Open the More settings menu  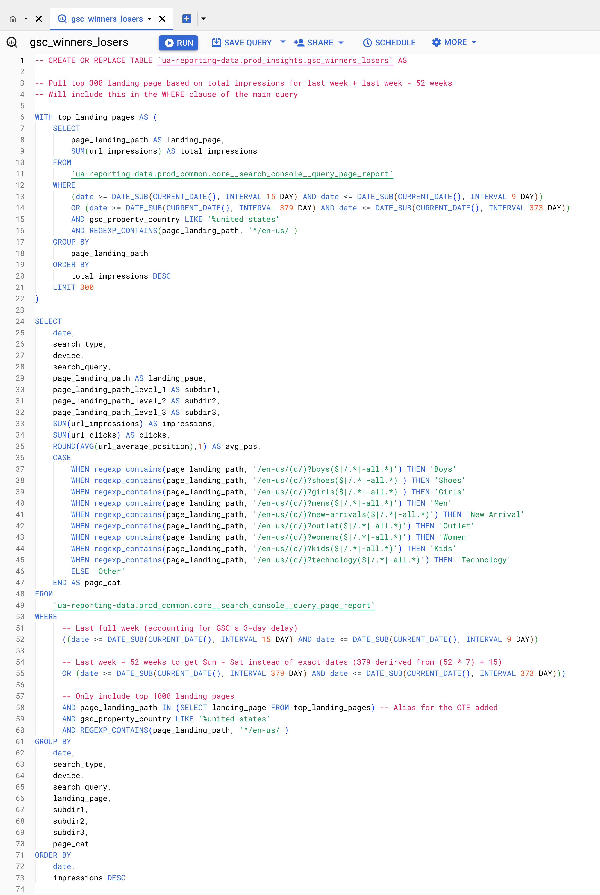point(454,42)
